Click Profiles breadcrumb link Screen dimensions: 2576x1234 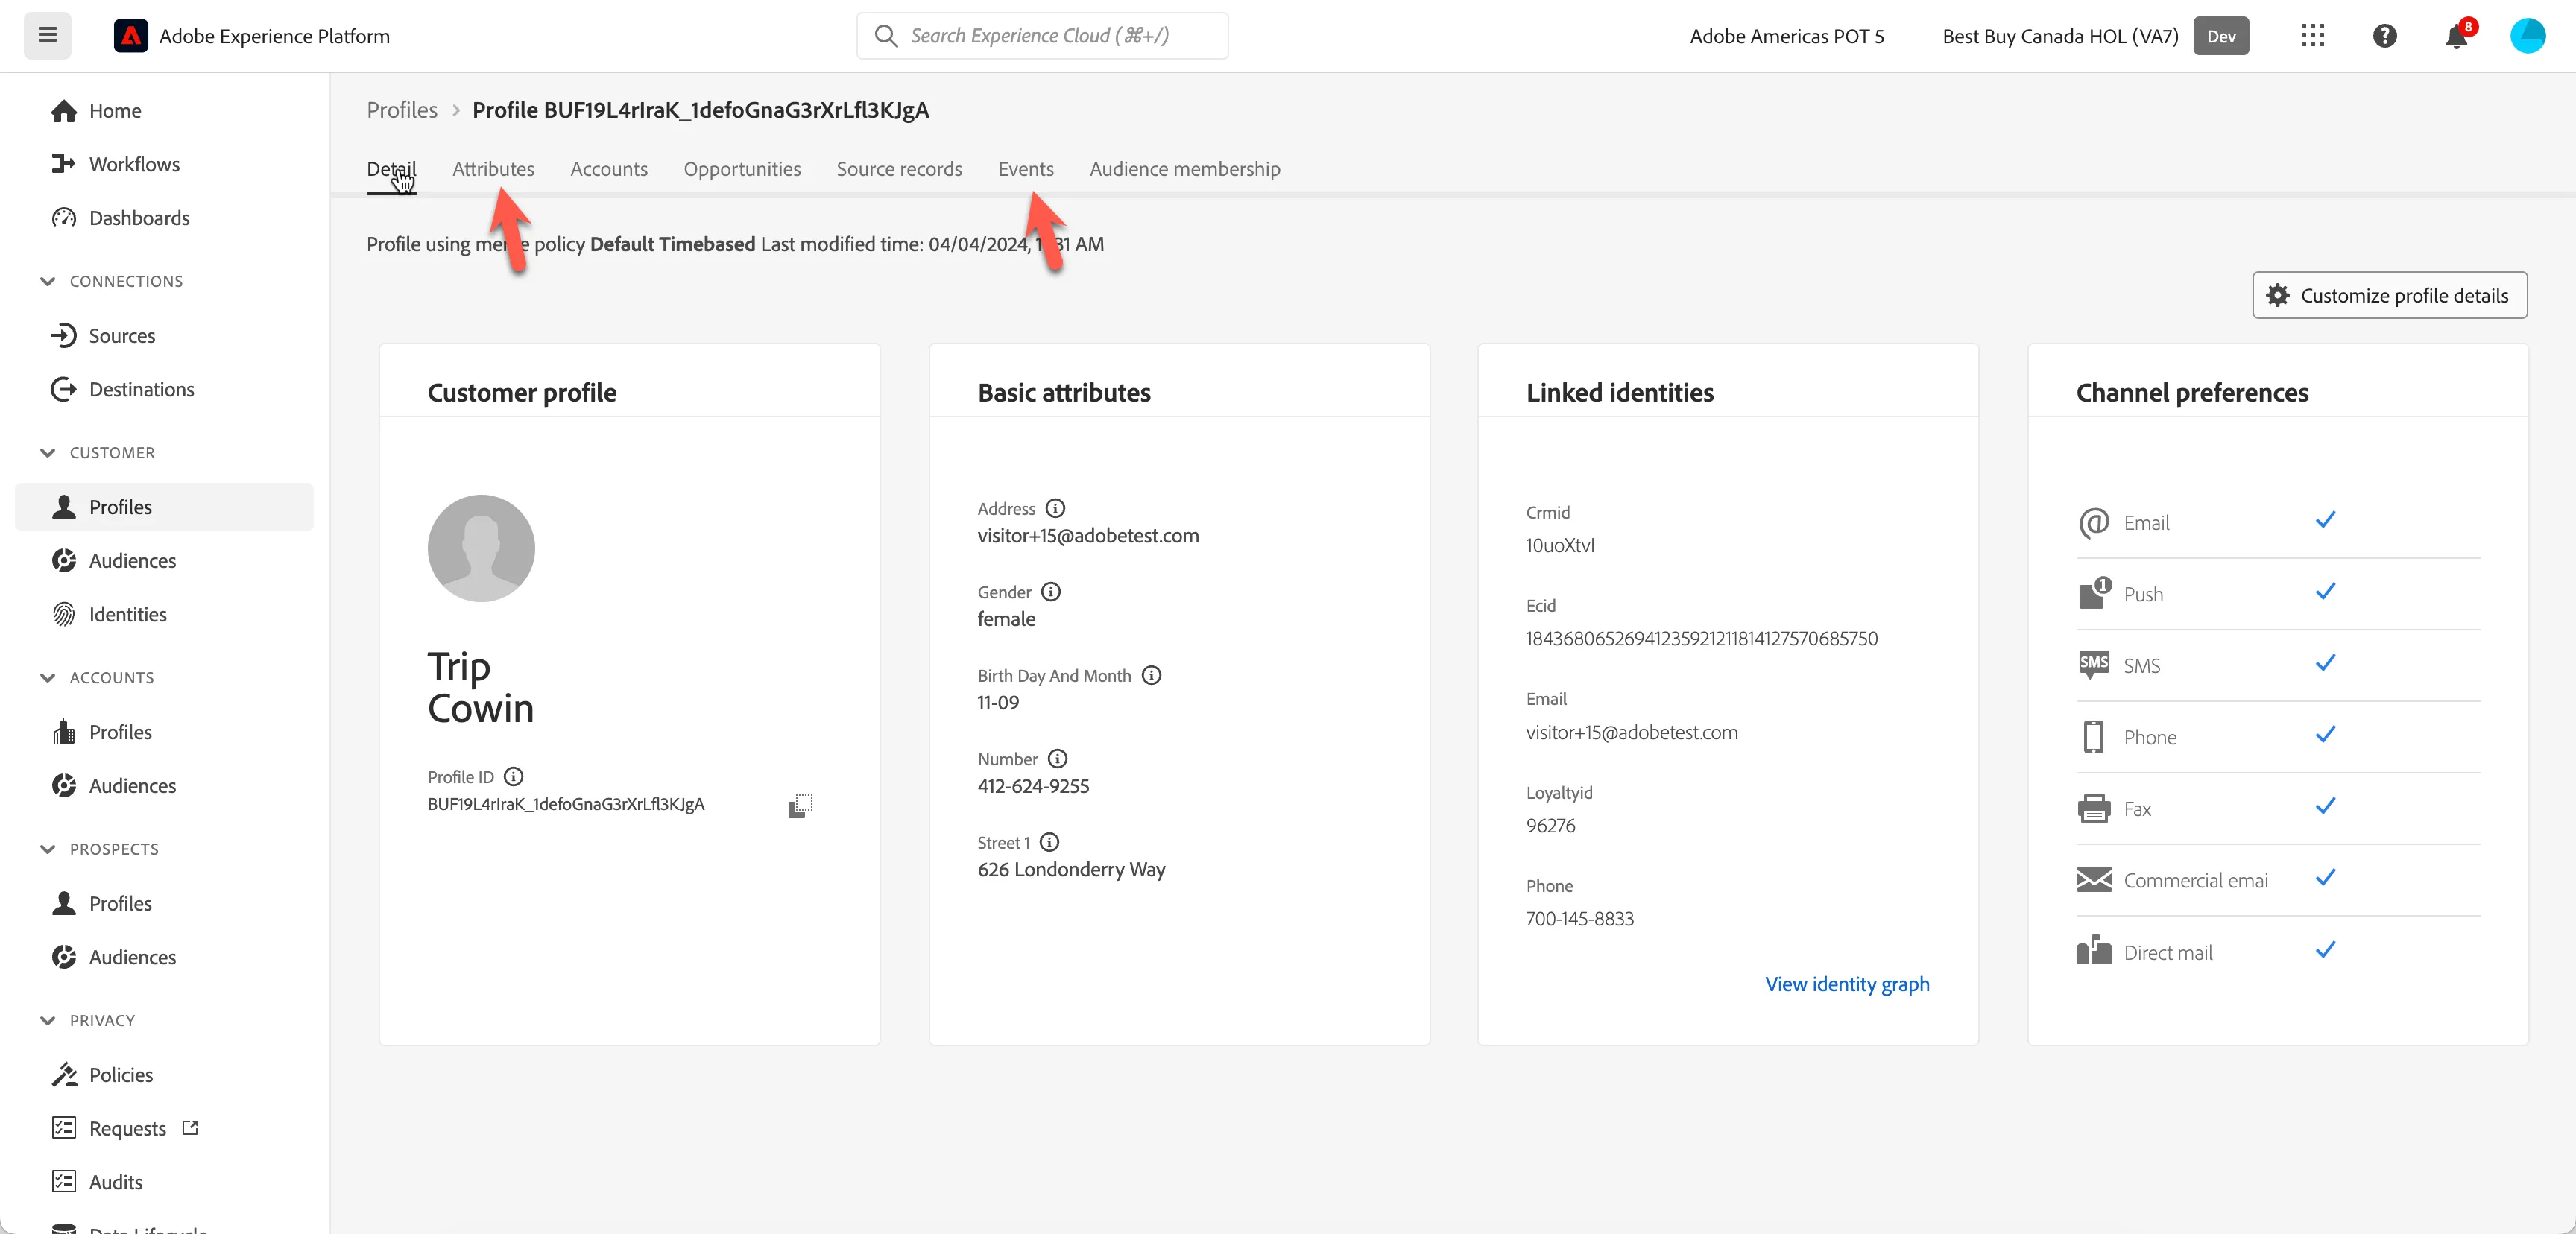point(402,110)
